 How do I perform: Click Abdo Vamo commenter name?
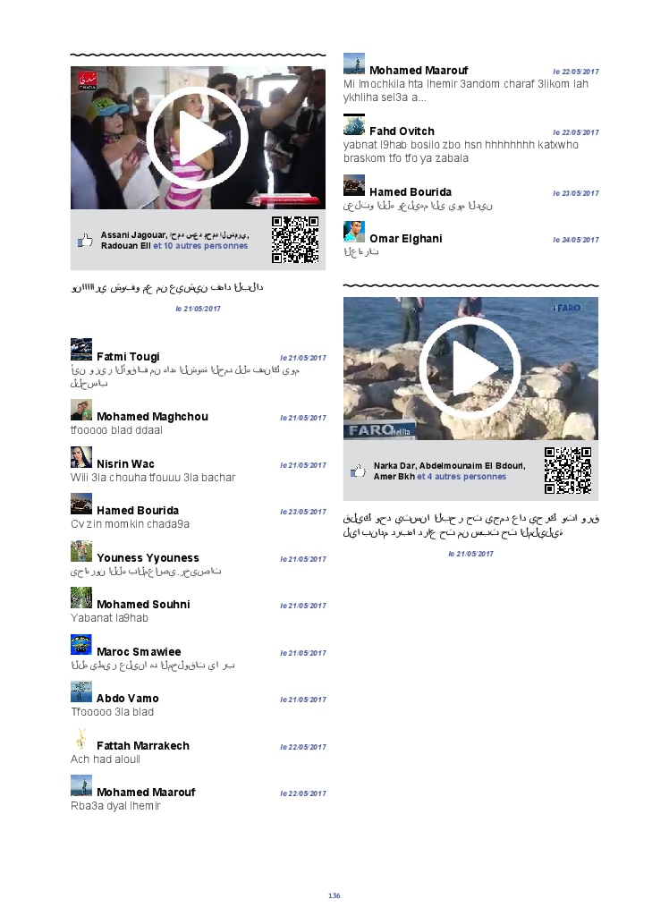[127, 699]
